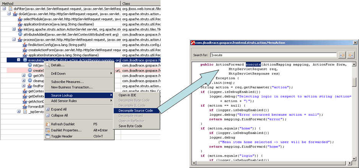Screen dimensions: 359x168
Task: Expand the getOffe tree node
Action: pos(24,75)
